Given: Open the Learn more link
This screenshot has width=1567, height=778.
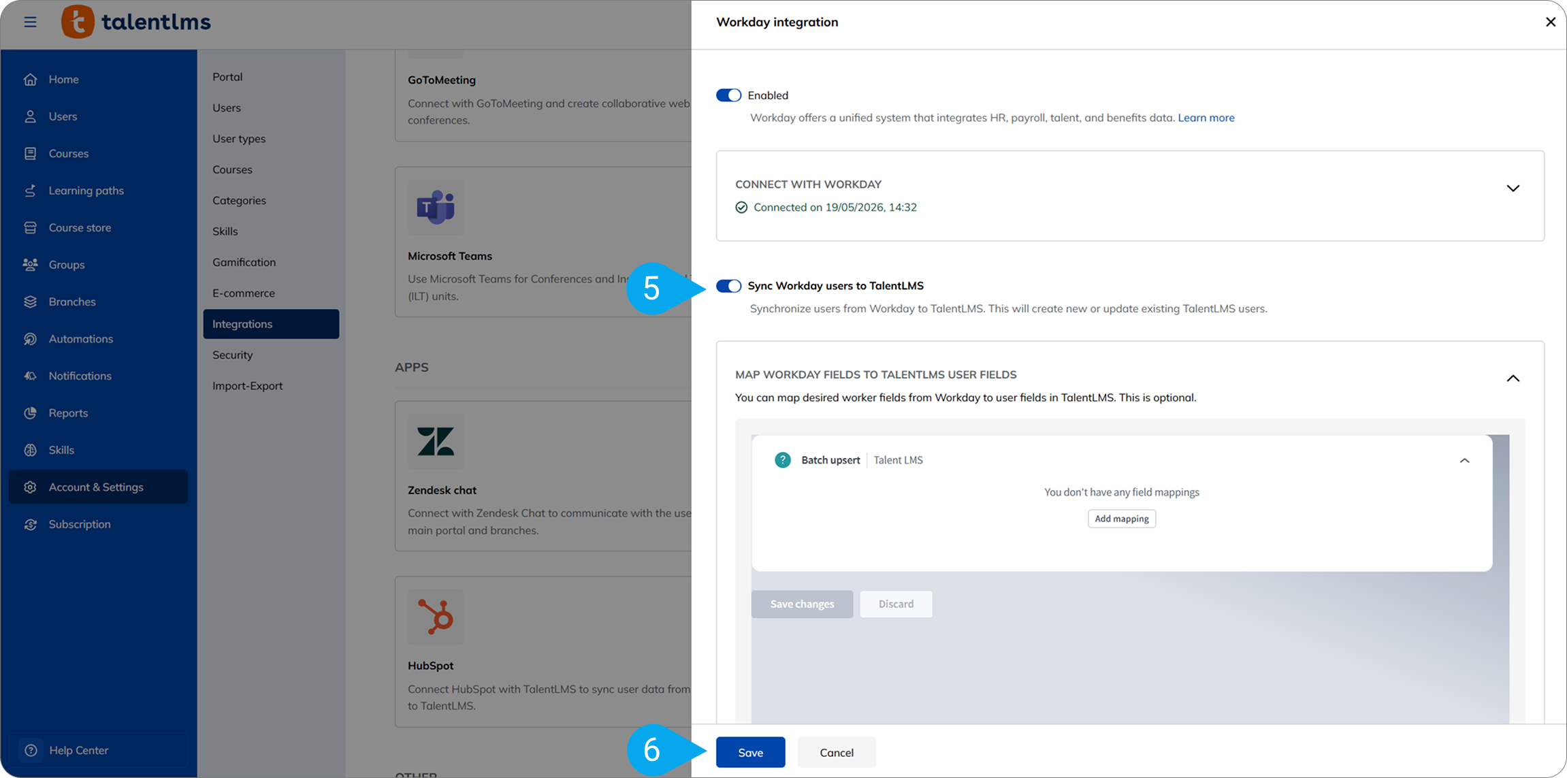Looking at the screenshot, I should [1206, 118].
